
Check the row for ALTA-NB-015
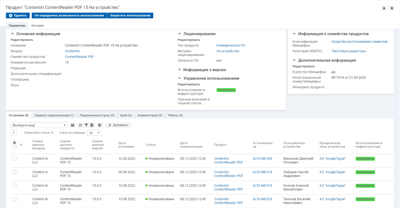coord(14,186)
